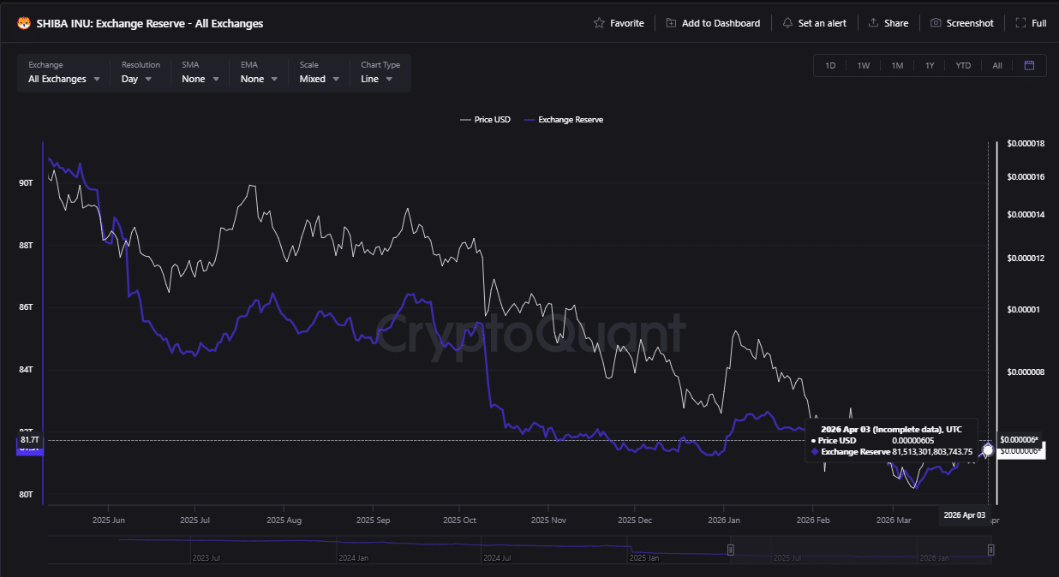Favorite this SHIBA INU chart
Image resolution: width=1059 pixels, height=577 pixels.
pyautogui.click(x=618, y=23)
